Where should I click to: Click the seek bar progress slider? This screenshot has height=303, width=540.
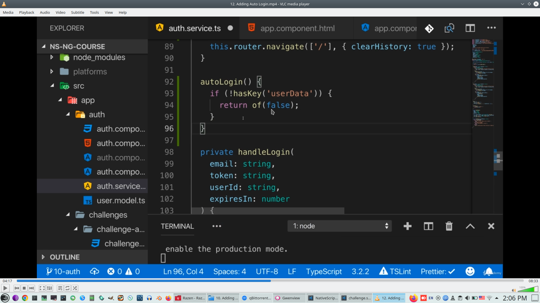coord(270,281)
